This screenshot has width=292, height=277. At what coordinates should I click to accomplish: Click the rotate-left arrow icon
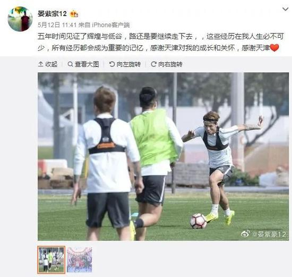[x=112, y=64]
